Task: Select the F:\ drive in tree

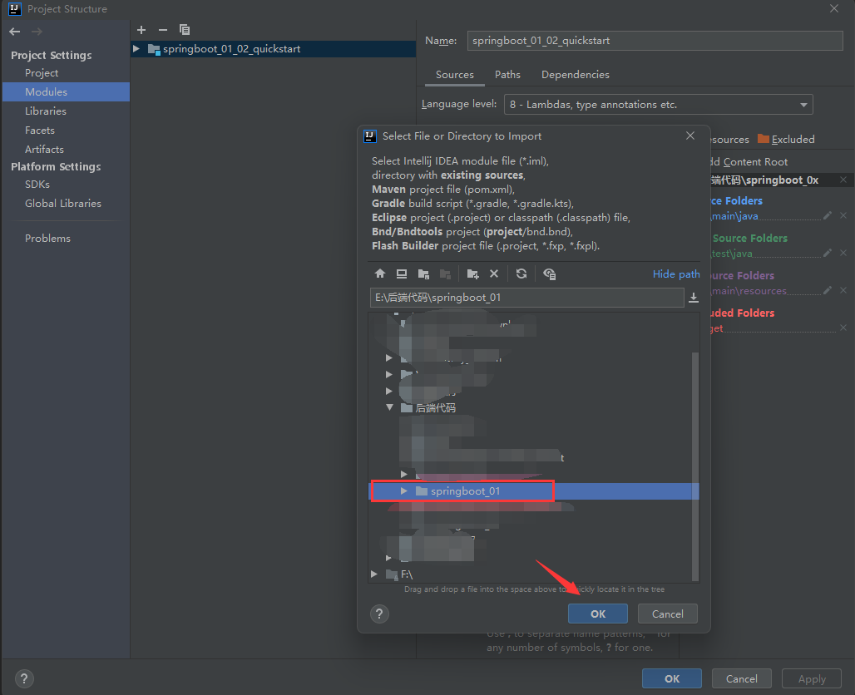Action: (407, 574)
